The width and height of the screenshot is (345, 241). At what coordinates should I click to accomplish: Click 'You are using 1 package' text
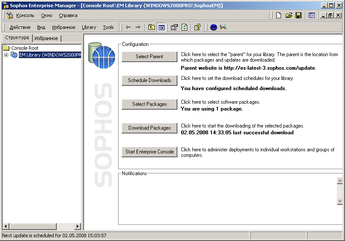tap(212, 109)
